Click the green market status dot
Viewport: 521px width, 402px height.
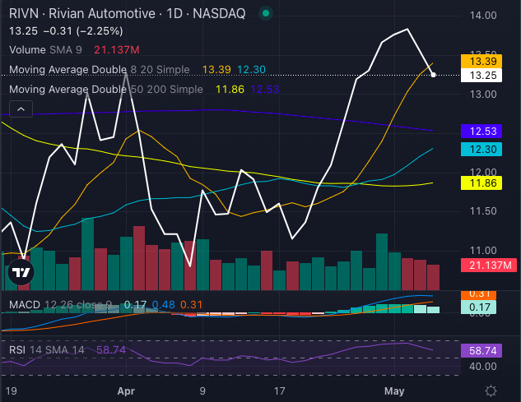pyautogui.click(x=266, y=13)
